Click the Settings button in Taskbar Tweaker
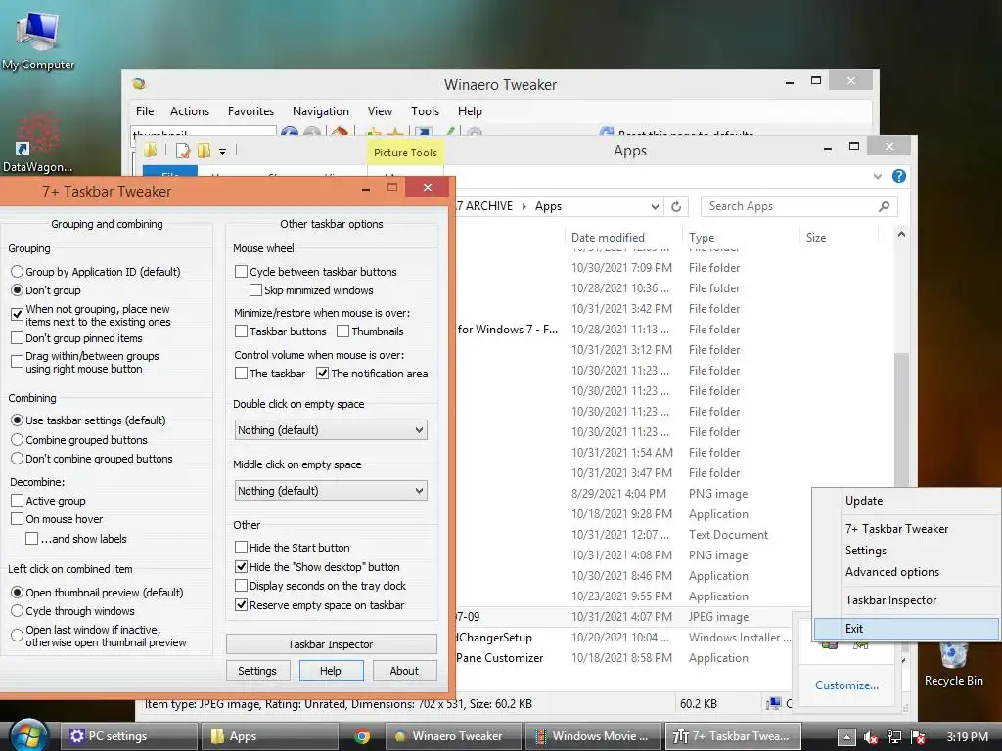Image resolution: width=1002 pixels, height=751 pixels. (x=257, y=671)
